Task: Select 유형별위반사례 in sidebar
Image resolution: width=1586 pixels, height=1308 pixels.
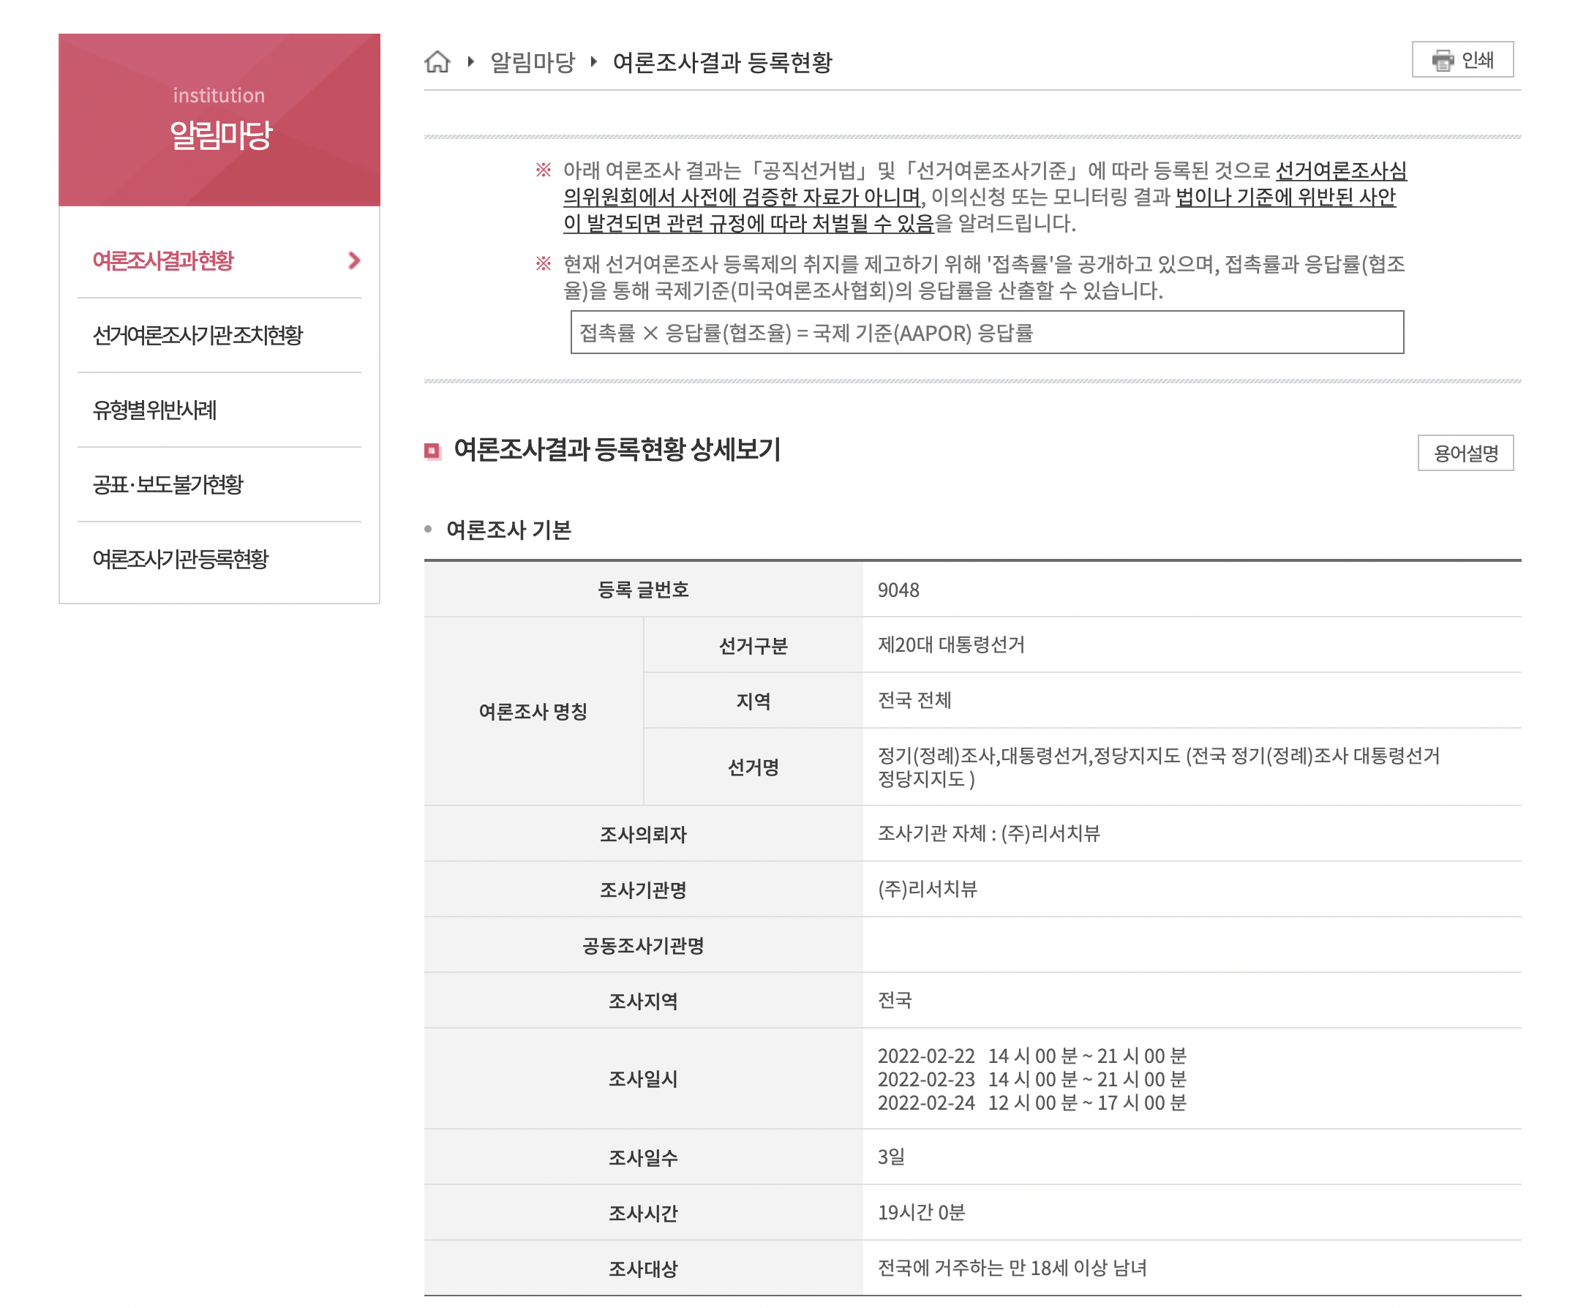Action: pos(154,410)
